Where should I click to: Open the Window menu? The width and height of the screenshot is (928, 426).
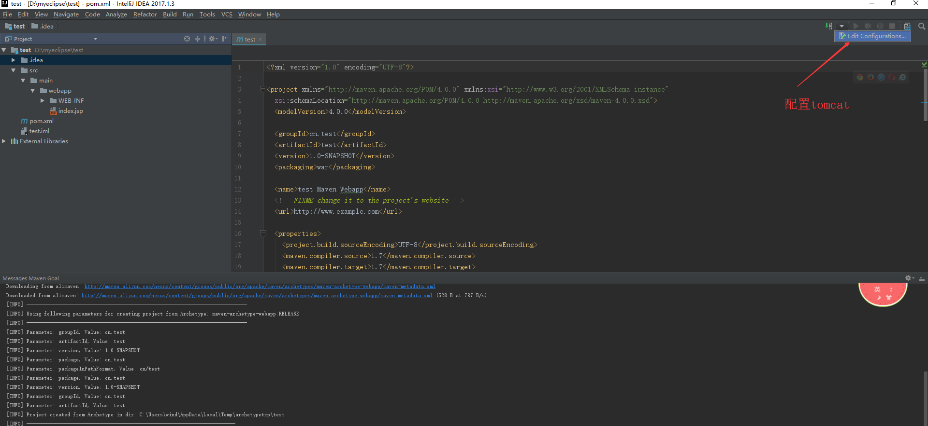pos(249,14)
